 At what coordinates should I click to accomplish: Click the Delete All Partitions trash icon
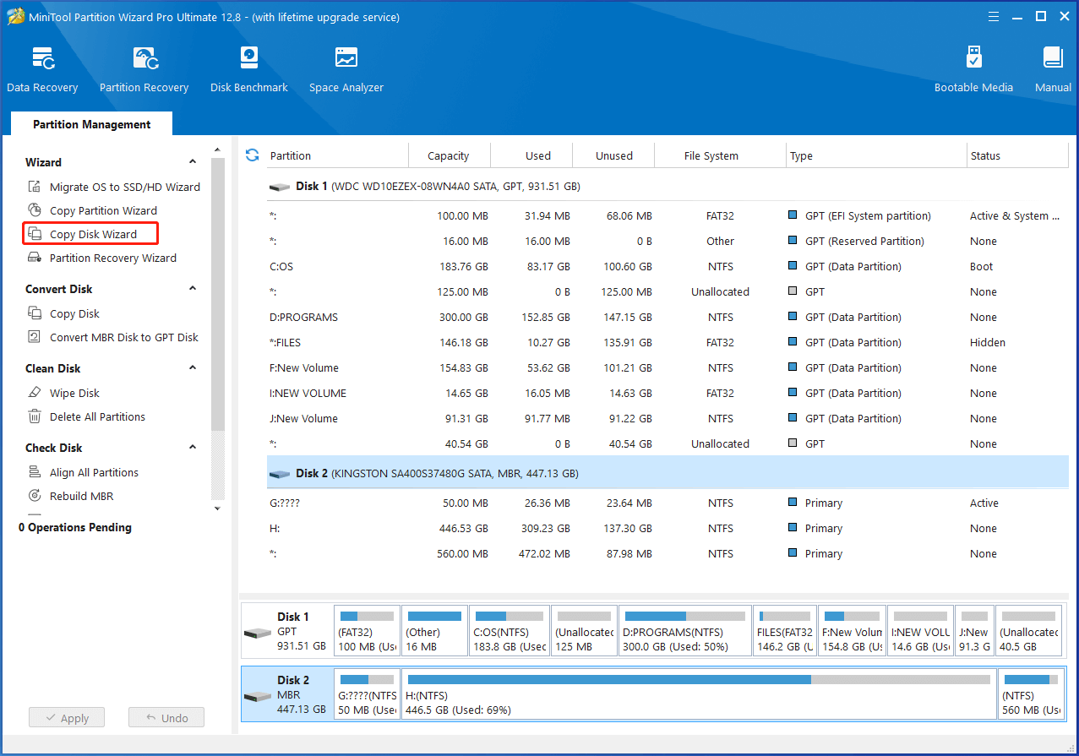(x=35, y=416)
